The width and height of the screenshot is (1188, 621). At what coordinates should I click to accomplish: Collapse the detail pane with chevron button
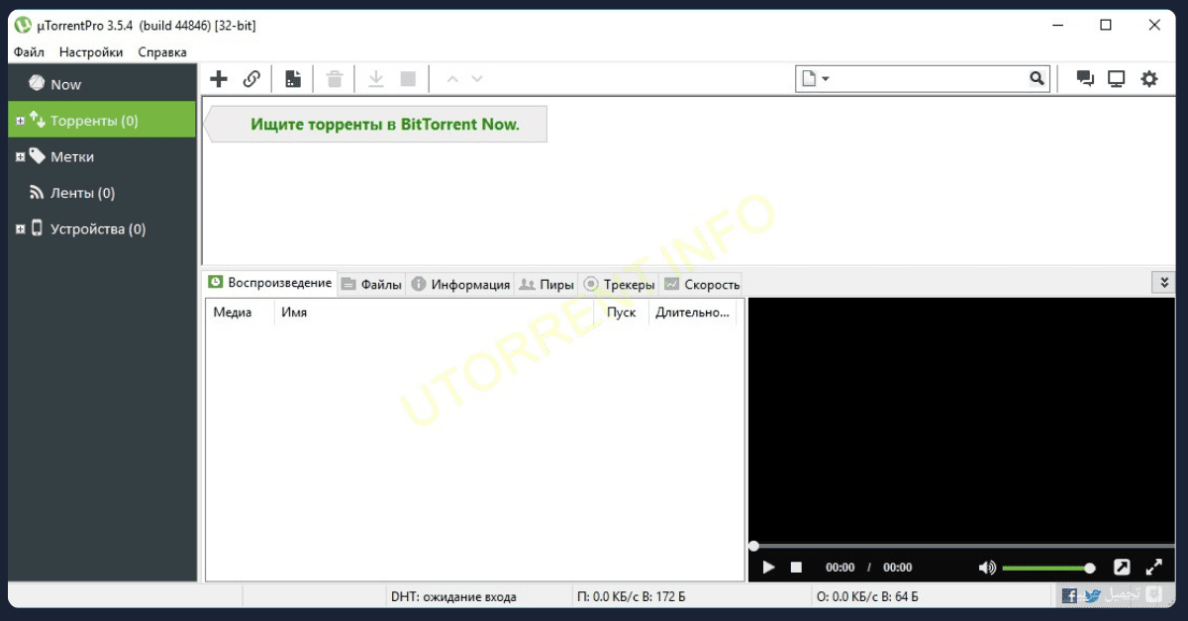point(1164,283)
